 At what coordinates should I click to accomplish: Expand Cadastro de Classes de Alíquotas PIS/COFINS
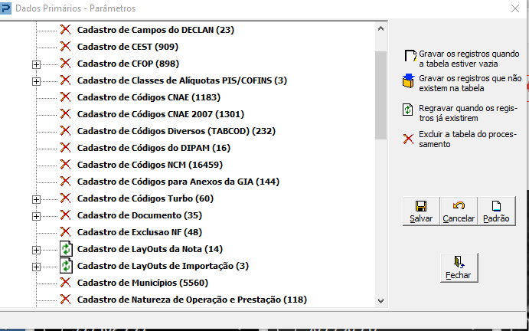point(36,81)
